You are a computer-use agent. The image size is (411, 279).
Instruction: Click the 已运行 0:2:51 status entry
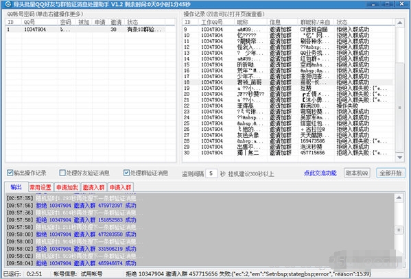(x=23, y=274)
